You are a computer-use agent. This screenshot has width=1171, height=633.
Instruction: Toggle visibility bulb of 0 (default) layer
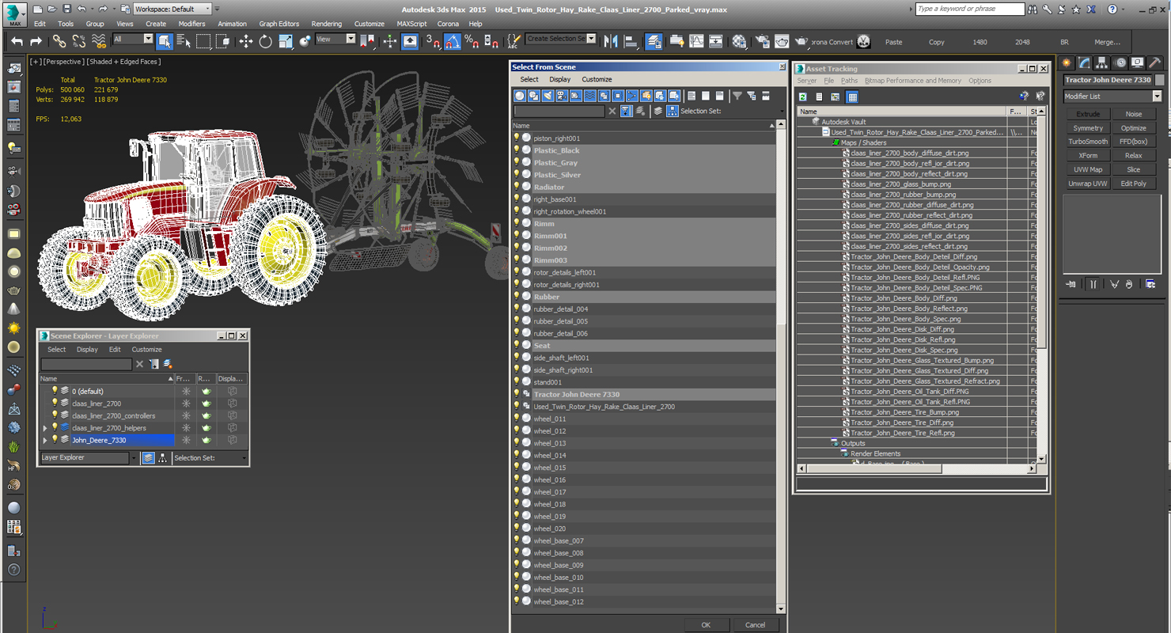point(55,391)
